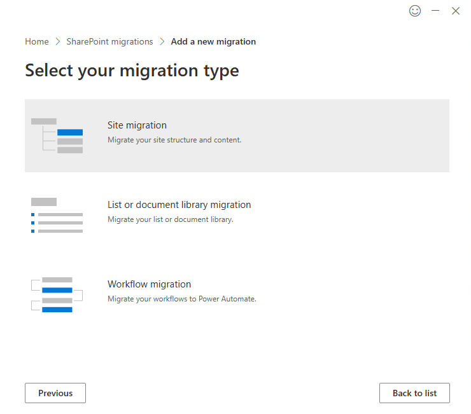
Task: Select the List or document library migration title
Action: pyautogui.click(x=179, y=205)
